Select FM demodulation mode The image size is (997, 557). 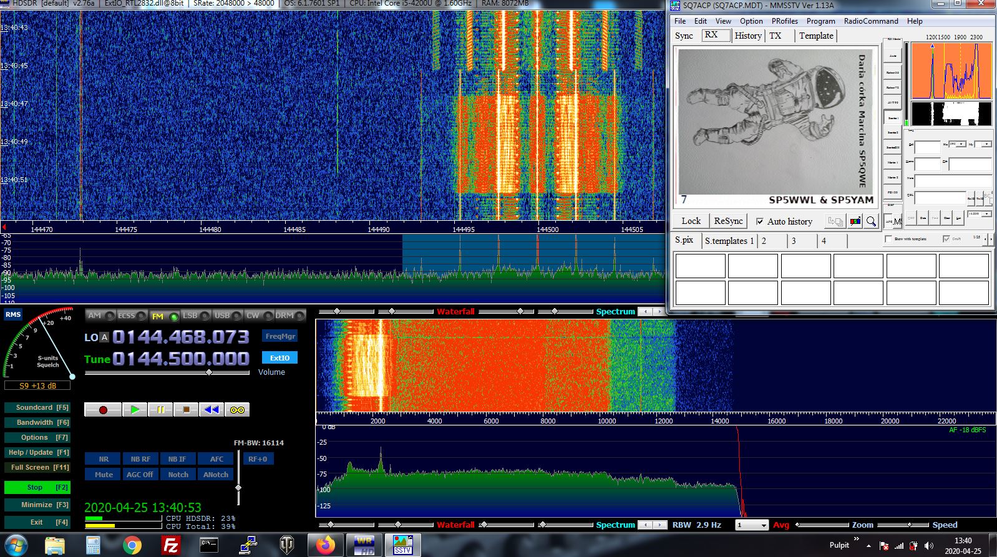pos(164,316)
